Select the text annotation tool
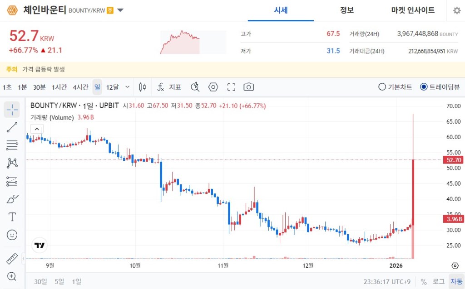 point(11,217)
